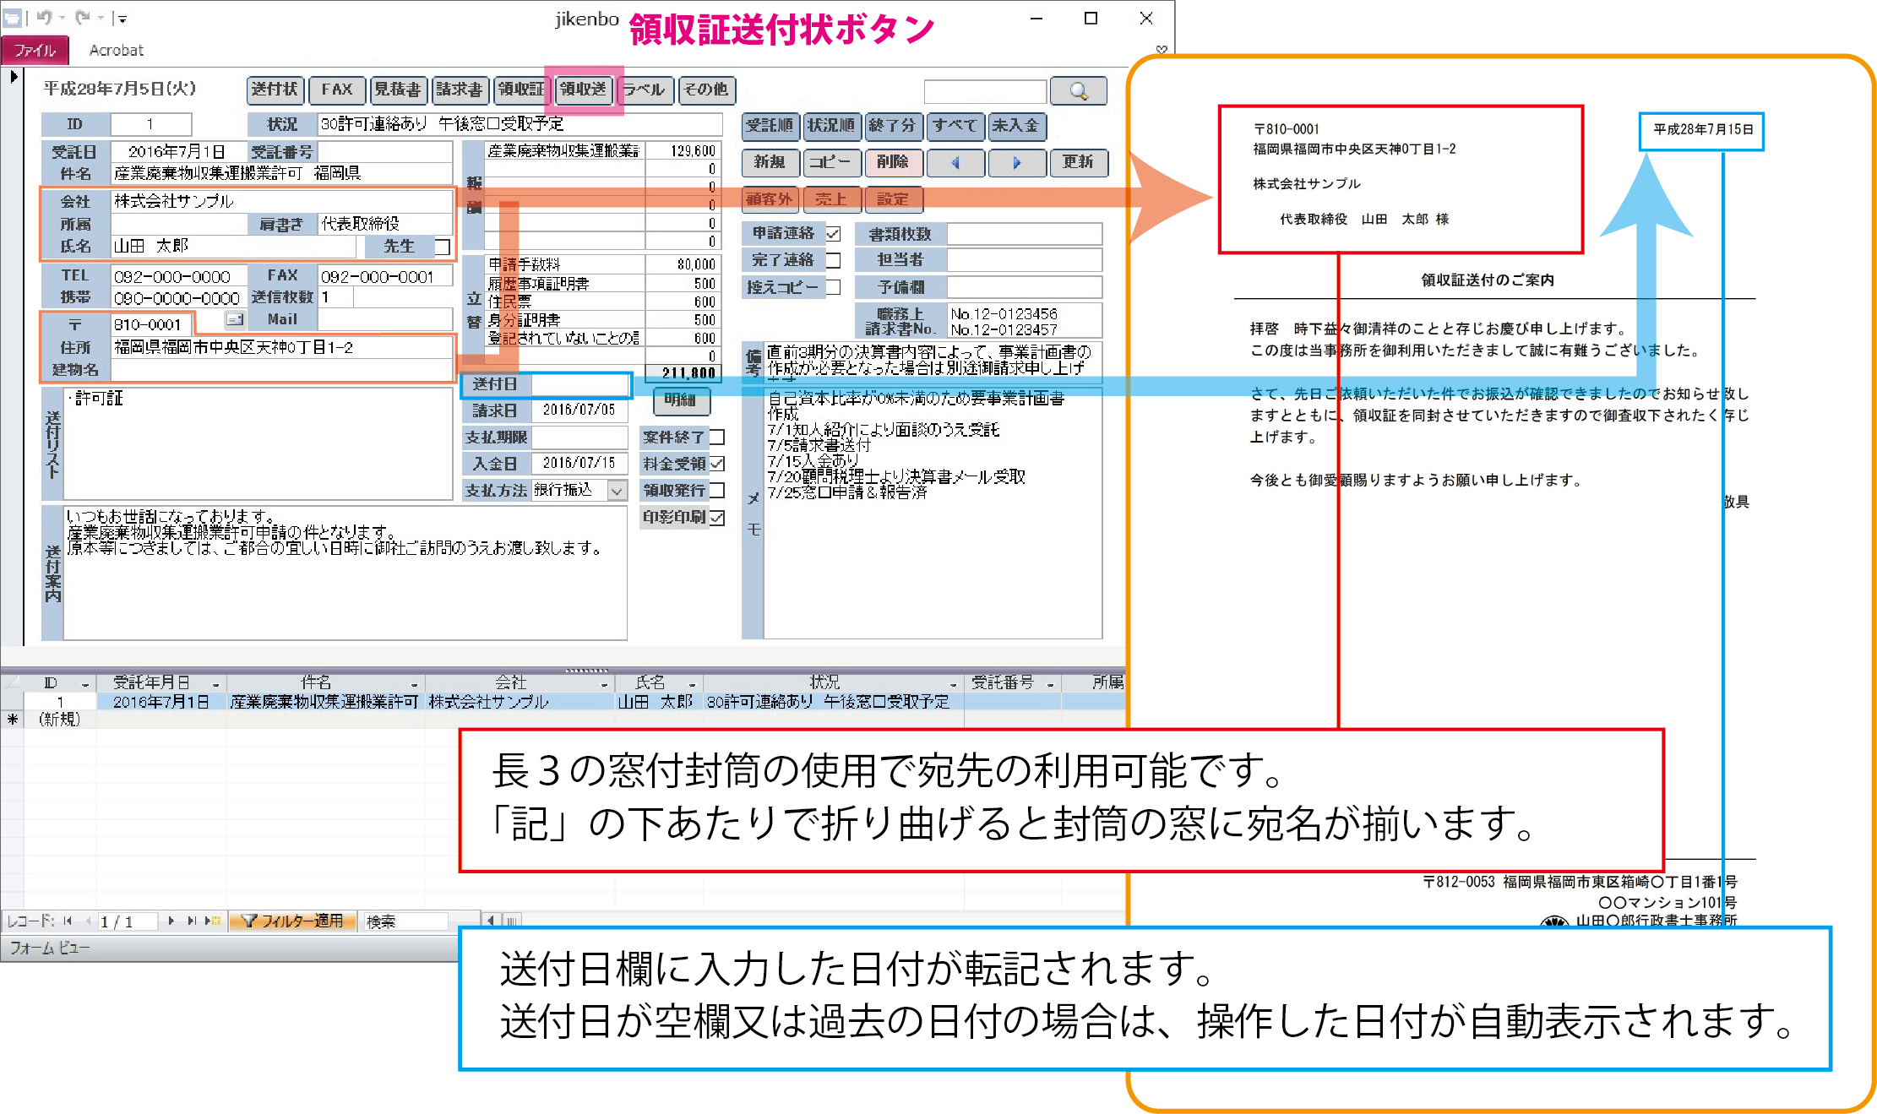Open the Acrobat ribbon tab

[116, 50]
